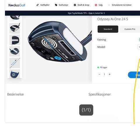Switch to the Custom Pro option
The width and height of the screenshot is (140, 140).
click(x=130, y=29)
